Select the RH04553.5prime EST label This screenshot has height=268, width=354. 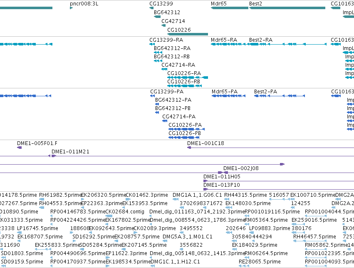[x=60, y=203]
